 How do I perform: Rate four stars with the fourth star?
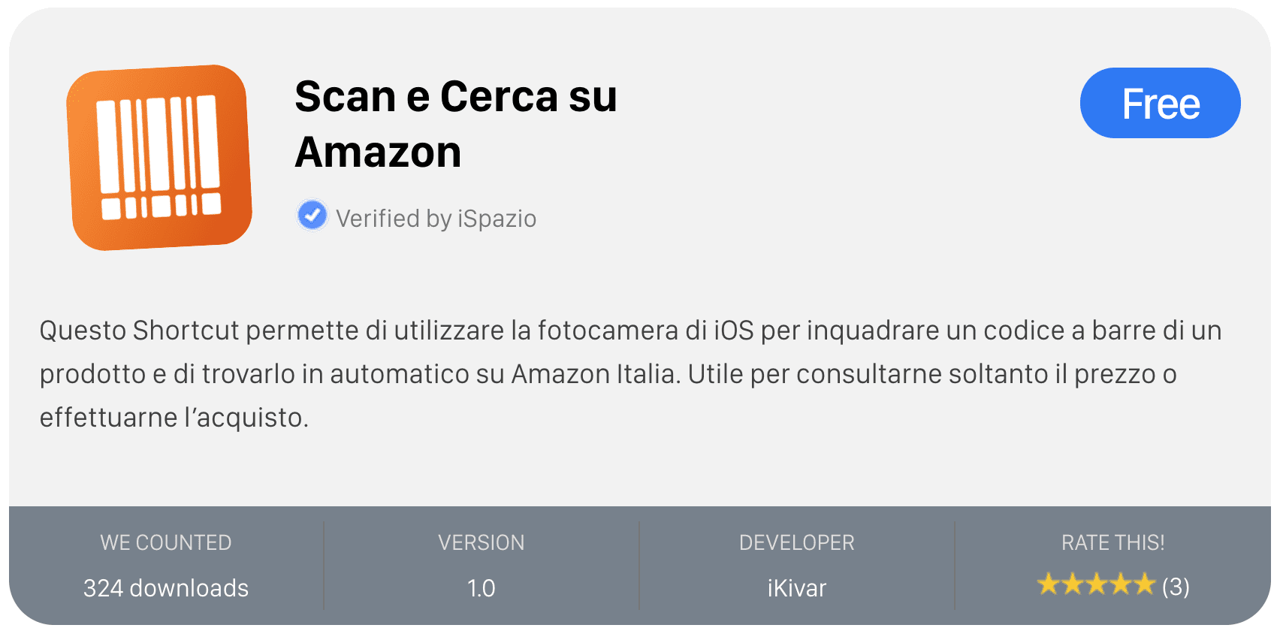(x=1120, y=584)
